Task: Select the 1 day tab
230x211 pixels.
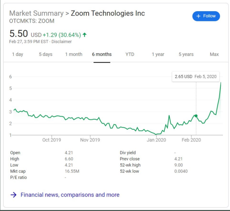Action: 17,54
